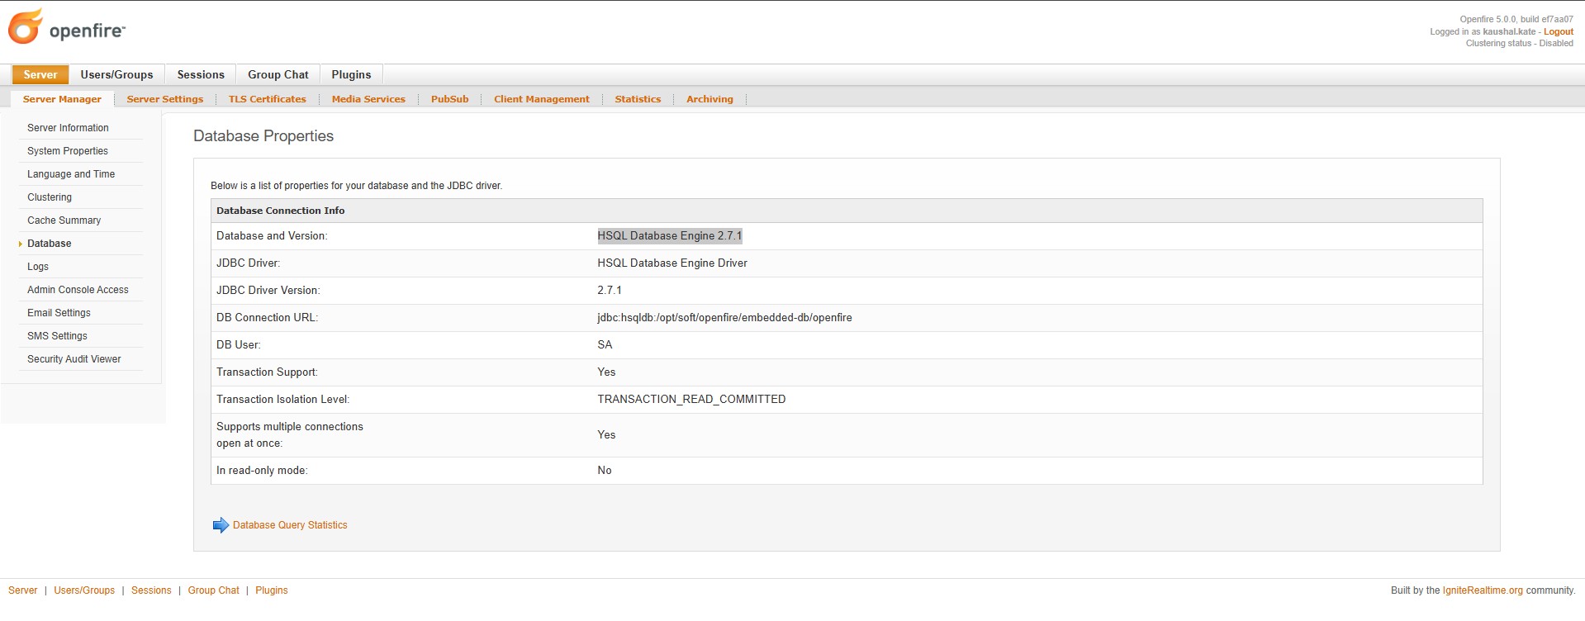Click the HSQL Database Engine Driver value
This screenshot has width=1585, height=621.
click(x=672, y=263)
